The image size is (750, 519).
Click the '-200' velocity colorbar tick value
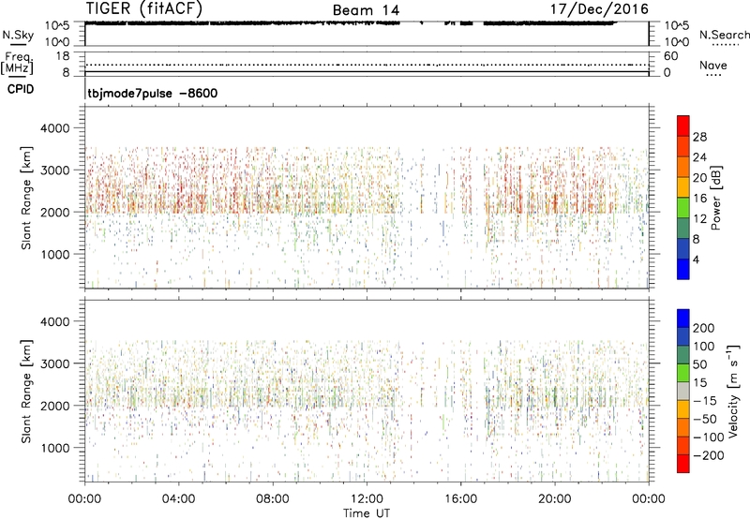(x=709, y=455)
